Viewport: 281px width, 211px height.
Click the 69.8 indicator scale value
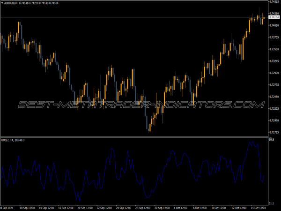tap(272, 140)
